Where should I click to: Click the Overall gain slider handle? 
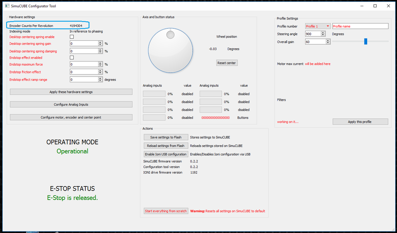[366, 41]
